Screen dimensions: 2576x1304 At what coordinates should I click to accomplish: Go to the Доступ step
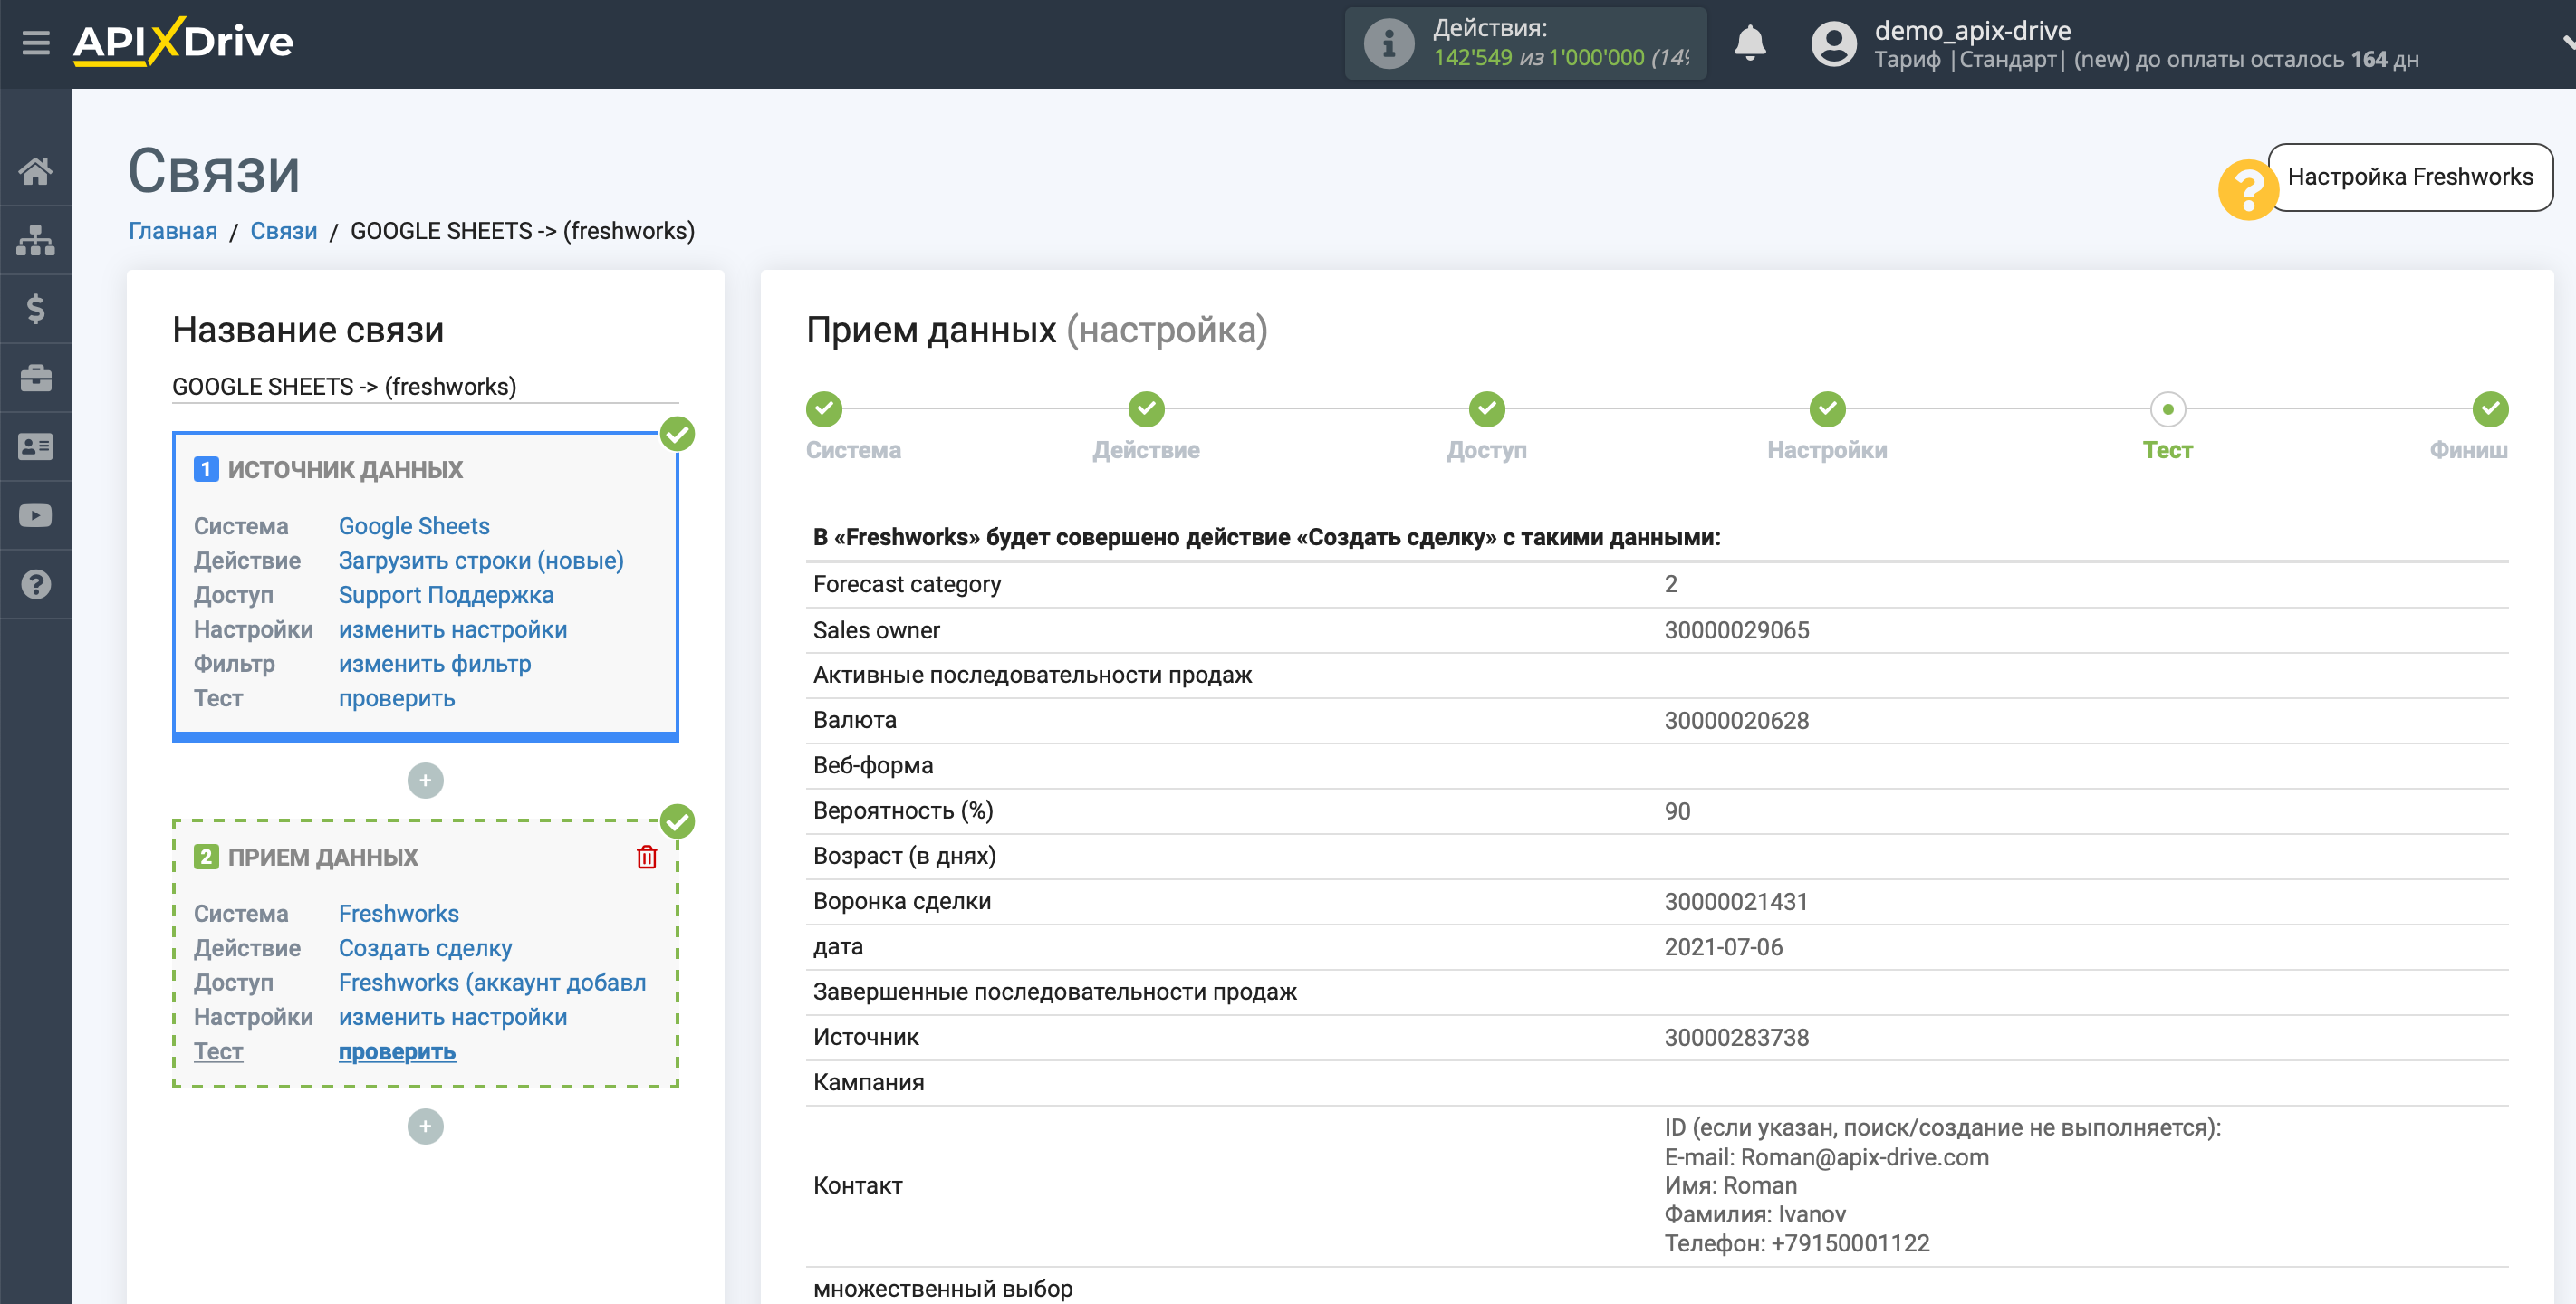(x=1487, y=409)
